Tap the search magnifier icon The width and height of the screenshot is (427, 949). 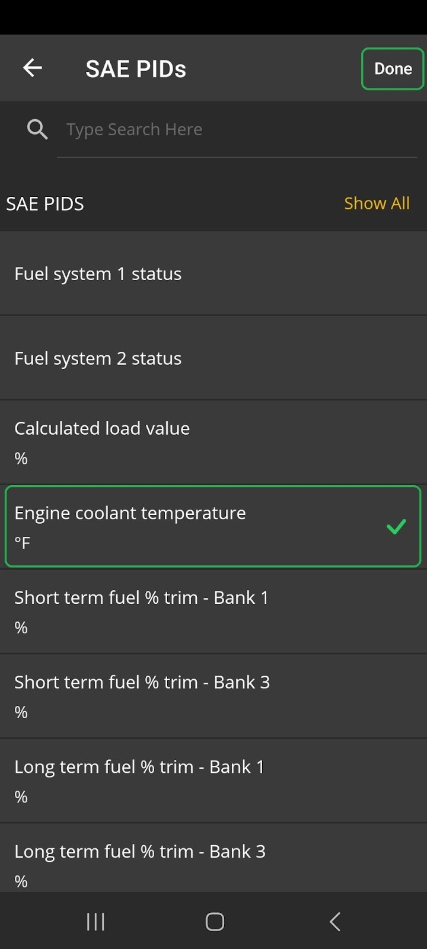[x=37, y=129]
